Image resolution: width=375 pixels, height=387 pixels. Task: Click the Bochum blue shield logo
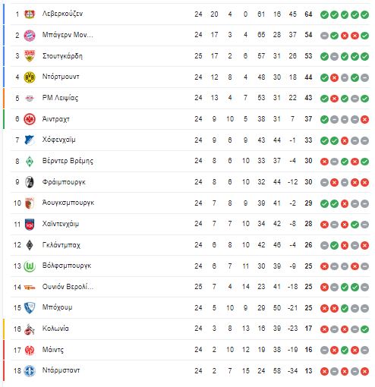coord(30,308)
